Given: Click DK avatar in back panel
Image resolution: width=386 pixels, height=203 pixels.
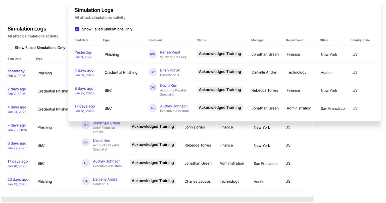Looking at the screenshot, I should pyautogui.click(x=86, y=142).
